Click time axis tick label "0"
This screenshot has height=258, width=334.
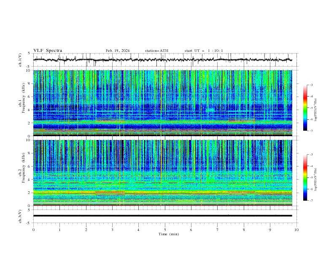tap(33, 230)
